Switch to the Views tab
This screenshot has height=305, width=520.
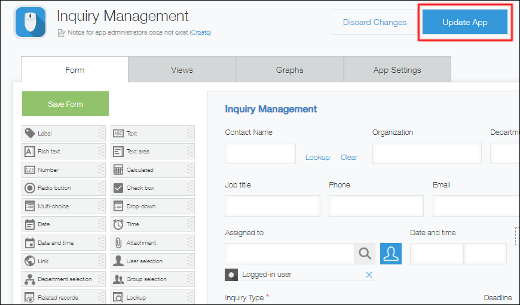point(182,70)
